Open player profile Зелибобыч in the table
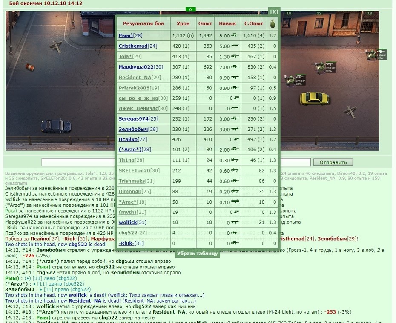 click(x=133, y=129)
